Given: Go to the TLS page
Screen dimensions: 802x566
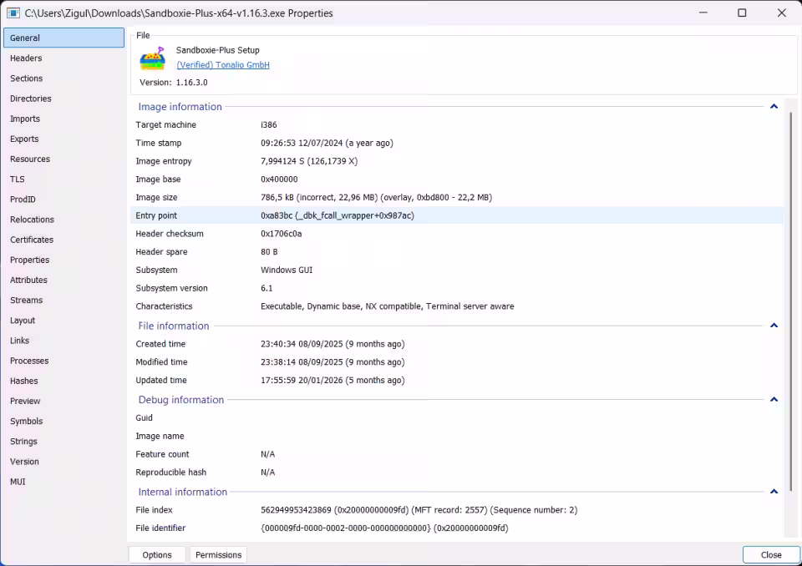Looking at the screenshot, I should click(64, 179).
